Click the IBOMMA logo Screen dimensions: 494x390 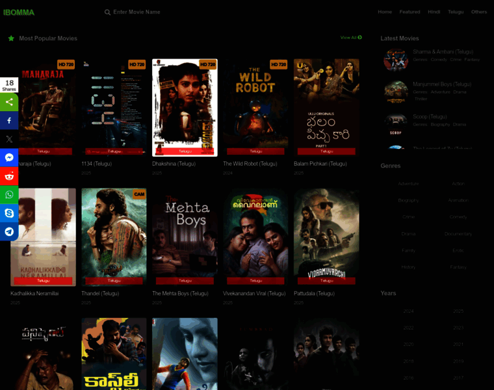19,12
